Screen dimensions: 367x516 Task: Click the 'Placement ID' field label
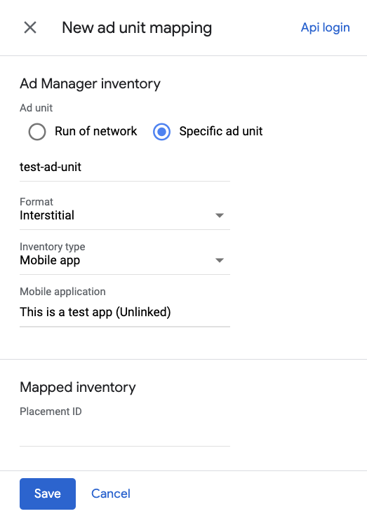51,412
